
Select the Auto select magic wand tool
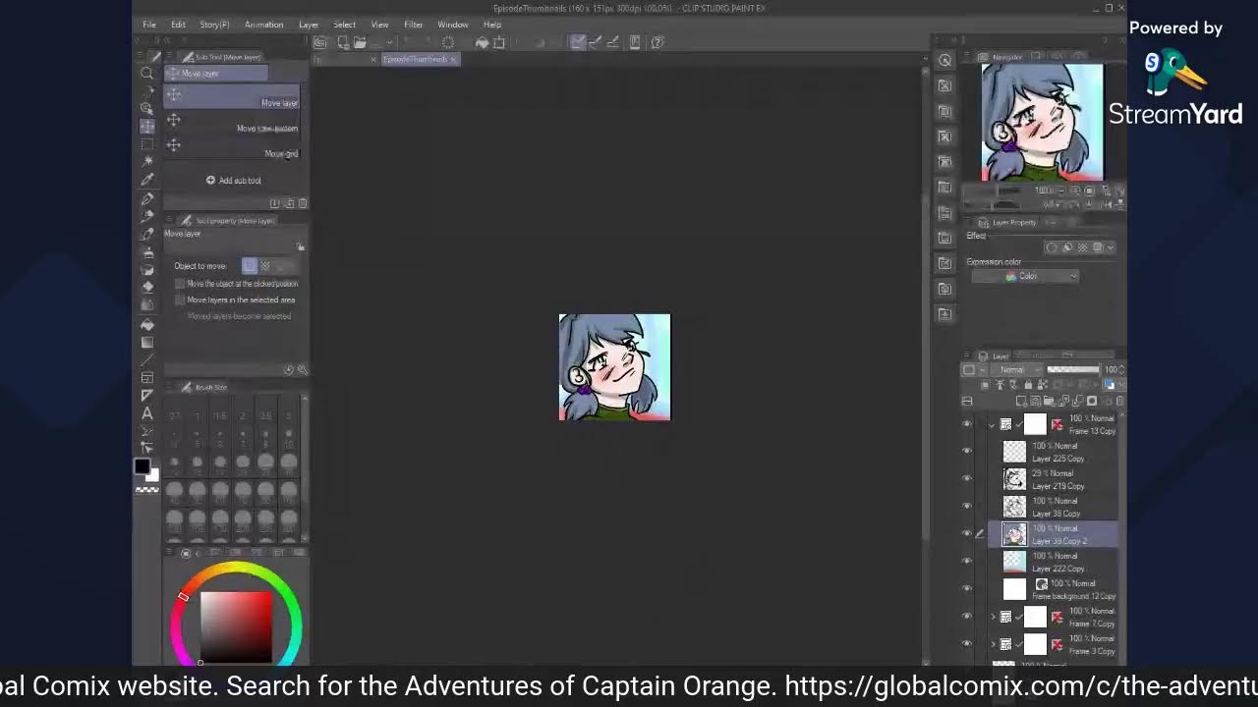tap(146, 161)
